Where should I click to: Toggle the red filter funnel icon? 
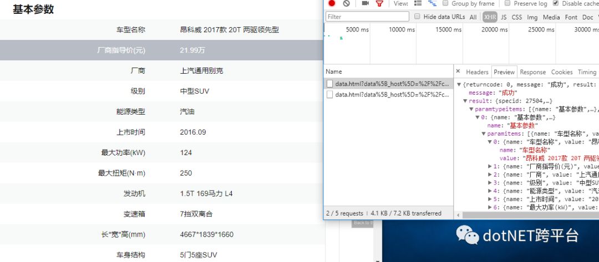coord(379,3)
